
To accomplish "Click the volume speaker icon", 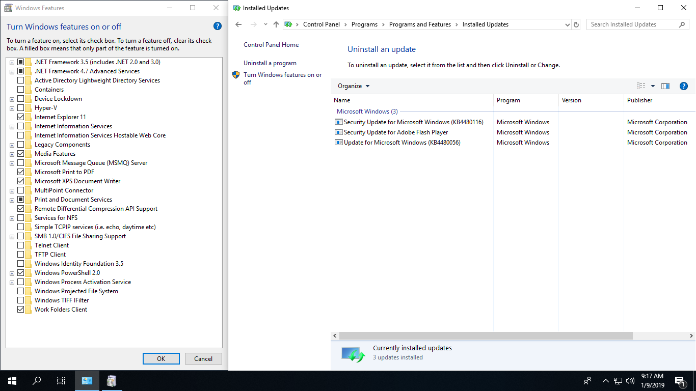I will pyautogui.click(x=630, y=381).
